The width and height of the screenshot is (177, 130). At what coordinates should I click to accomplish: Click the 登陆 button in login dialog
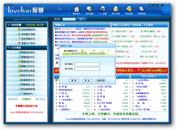tap(74, 80)
